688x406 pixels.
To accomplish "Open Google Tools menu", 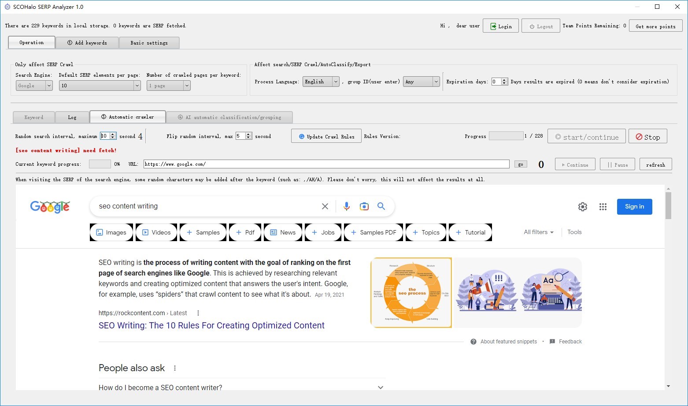I will tap(574, 232).
